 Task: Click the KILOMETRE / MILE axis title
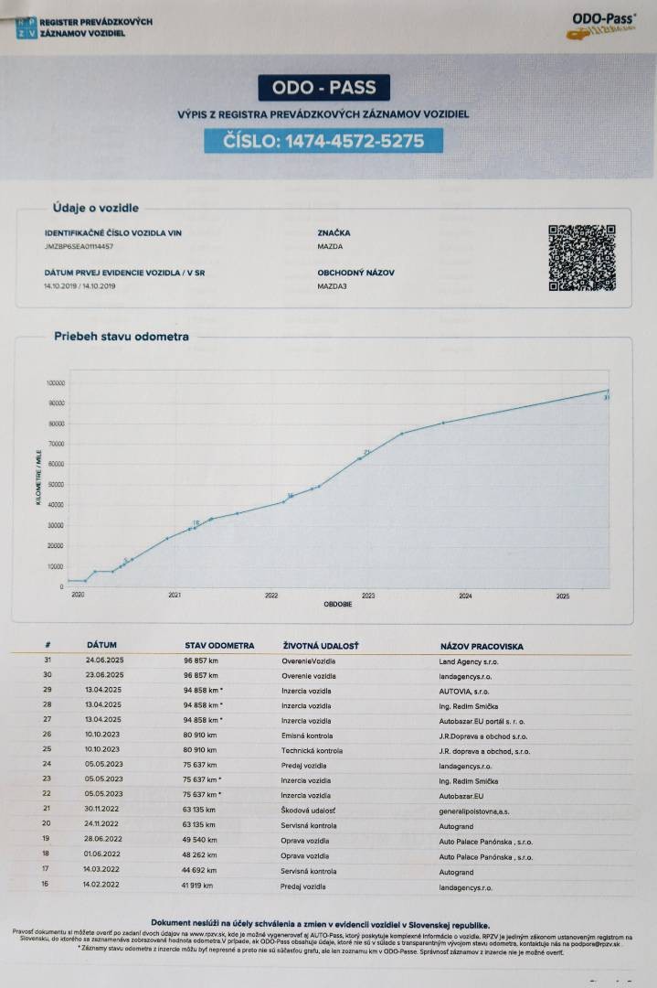[39, 477]
